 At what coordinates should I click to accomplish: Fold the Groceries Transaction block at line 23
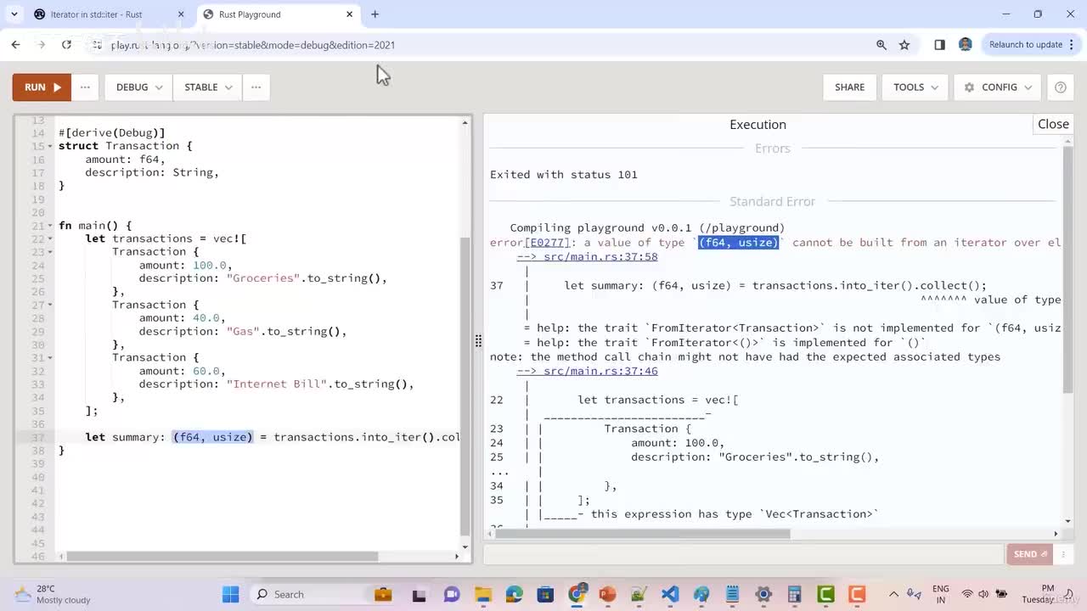pos(50,252)
